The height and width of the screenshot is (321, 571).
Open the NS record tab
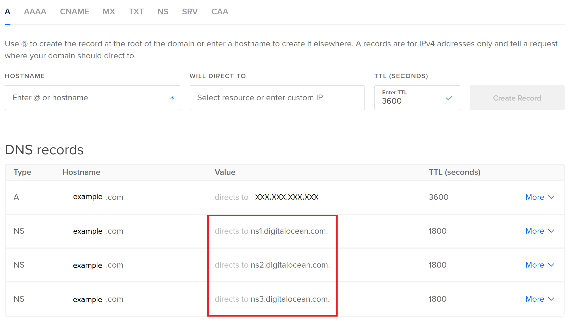(x=163, y=12)
